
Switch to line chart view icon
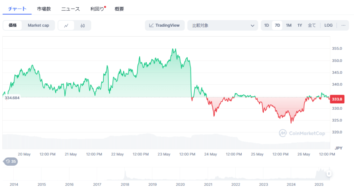point(66,25)
